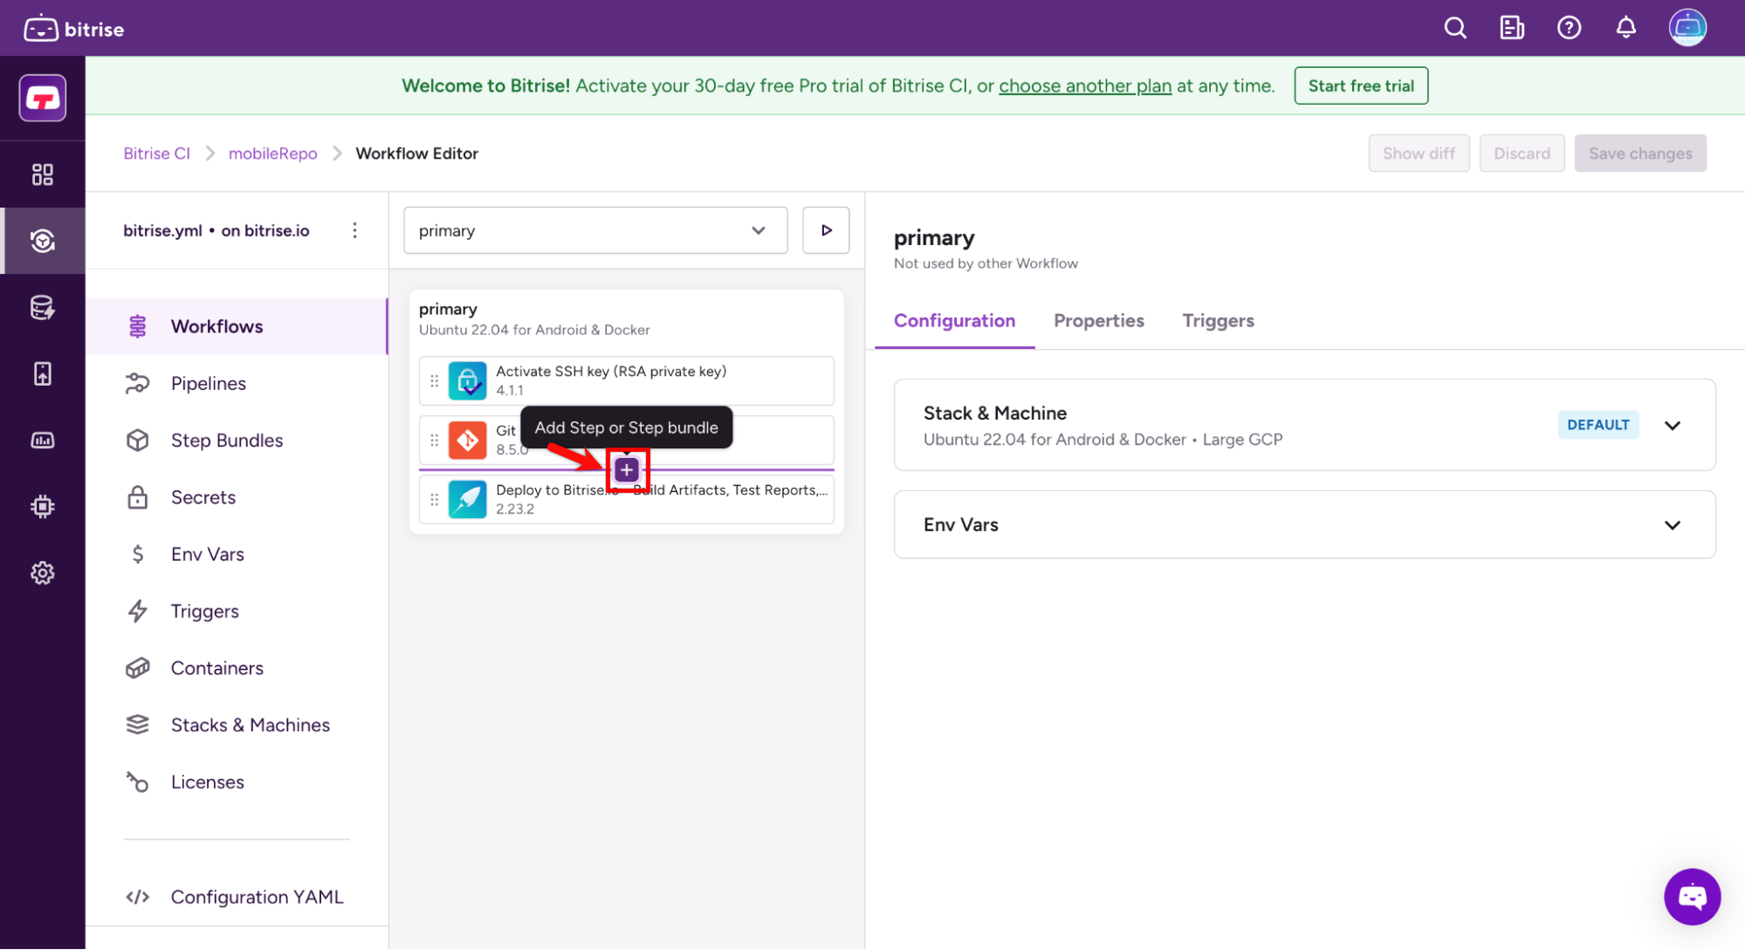This screenshot has height=950, width=1745.
Task: Open the build cache database icon
Action: point(43,307)
